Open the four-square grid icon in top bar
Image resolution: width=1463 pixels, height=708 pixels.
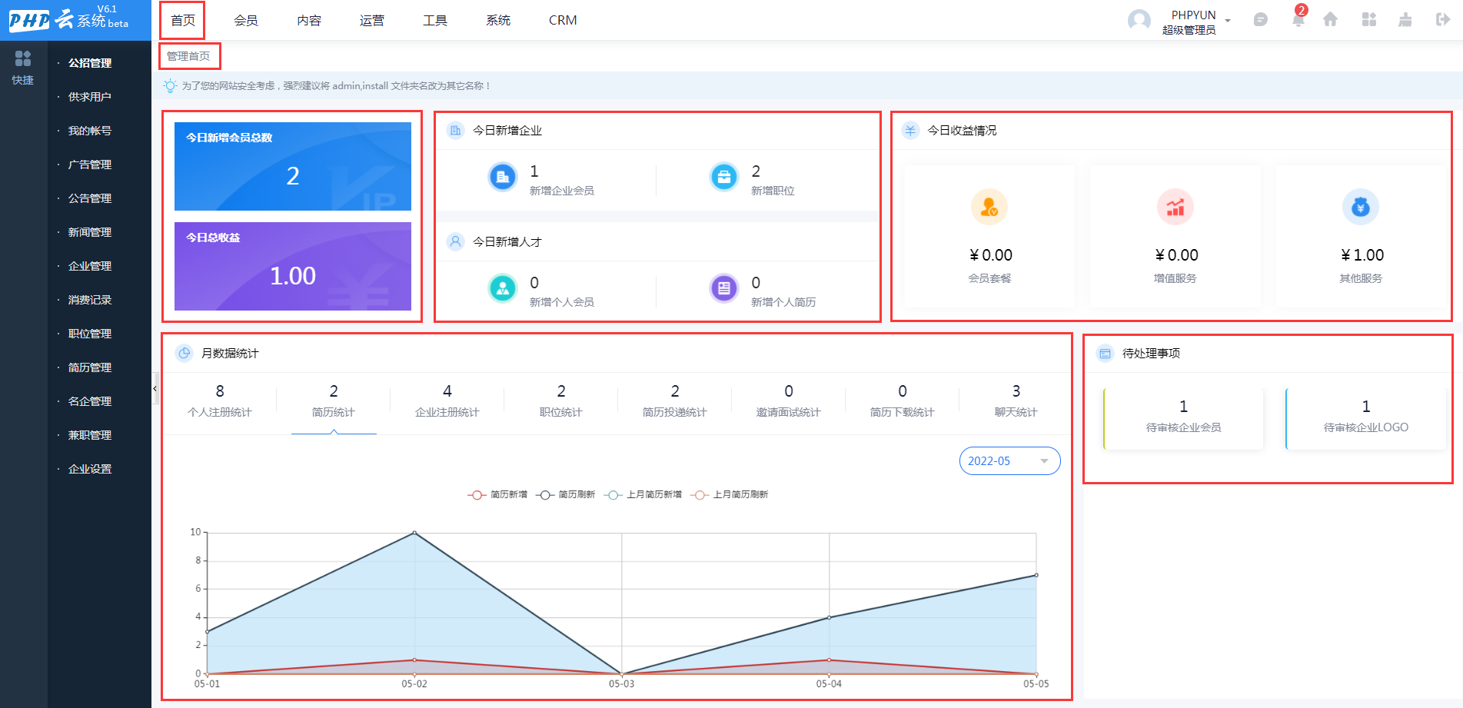pyautogui.click(x=1369, y=20)
